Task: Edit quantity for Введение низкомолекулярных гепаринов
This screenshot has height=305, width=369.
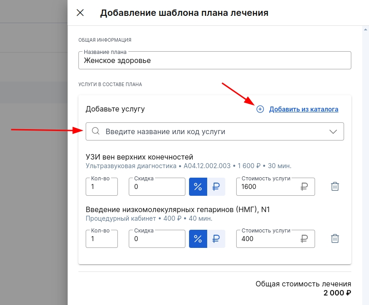Action: [102, 239]
